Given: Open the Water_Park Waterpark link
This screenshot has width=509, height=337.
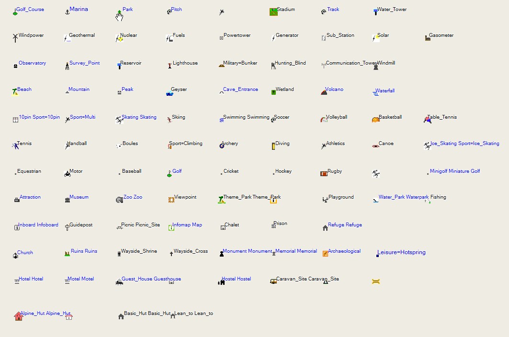Looking at the screenshot, I should pyautogui.click(x=404, y=197).
